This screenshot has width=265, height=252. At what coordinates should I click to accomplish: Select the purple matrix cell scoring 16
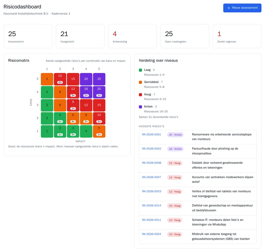pos(86,92)
